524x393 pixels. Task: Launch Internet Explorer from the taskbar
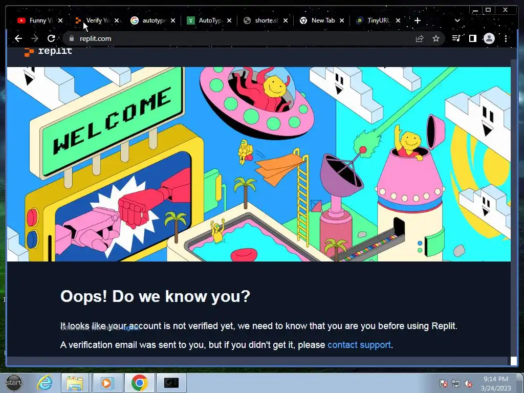click(x=45, y=383)
